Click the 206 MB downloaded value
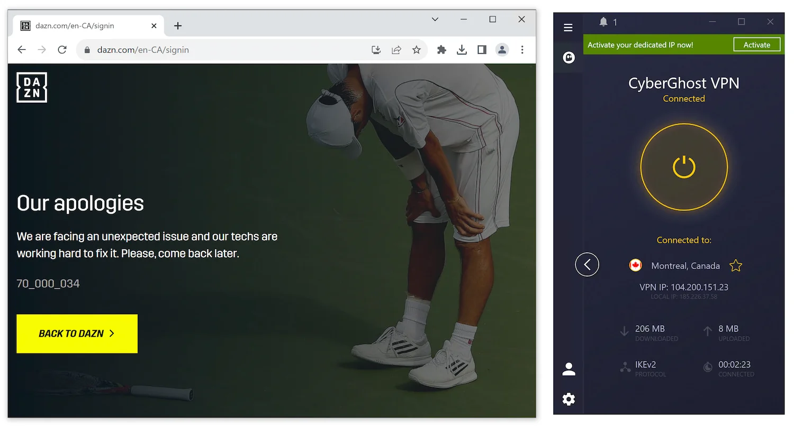The image size is (794, 427). click(650, 329)
